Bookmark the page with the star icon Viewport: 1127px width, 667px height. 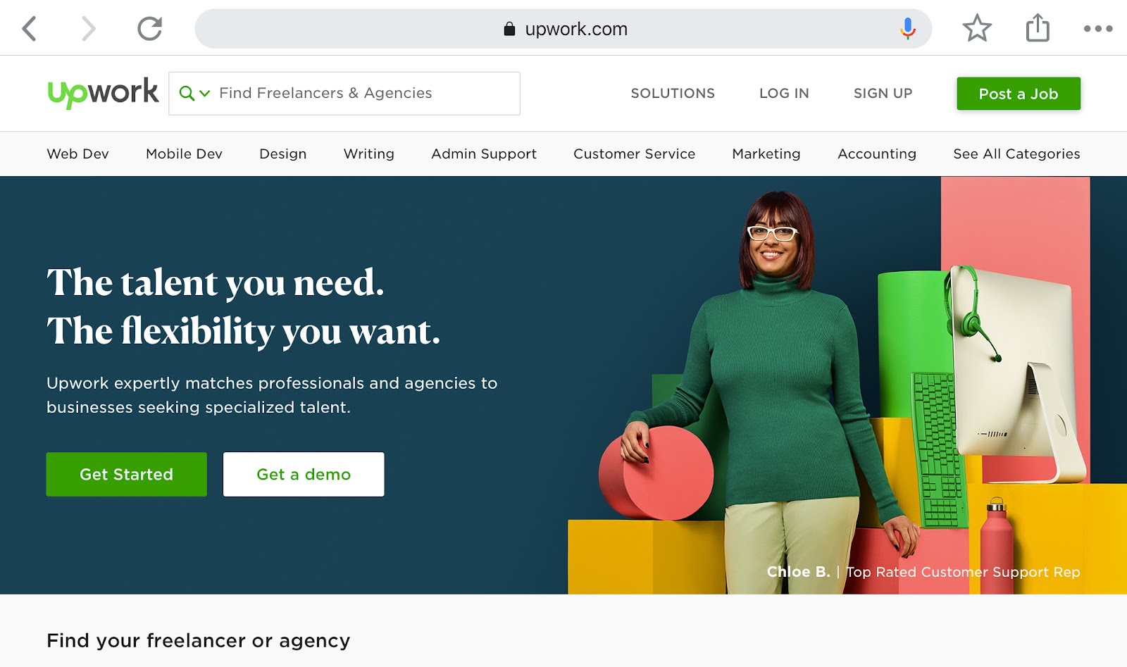point(977,29)
